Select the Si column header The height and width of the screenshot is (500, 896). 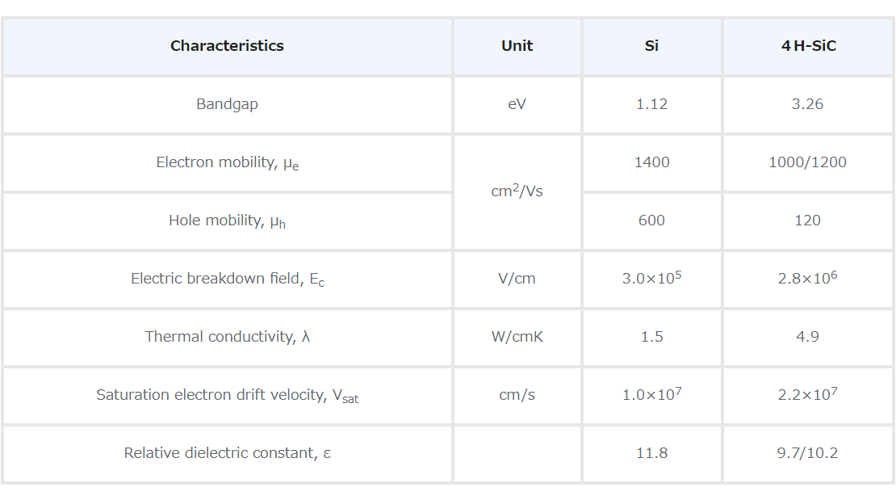[651, 46]
